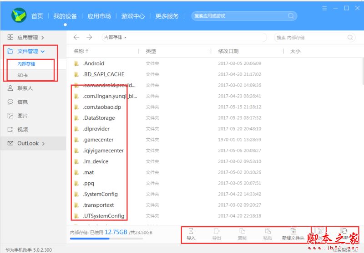Image resolution: width=364 pixels, height=253 pixels.
Task: Click the app search field in header
Action: (244, 16)
